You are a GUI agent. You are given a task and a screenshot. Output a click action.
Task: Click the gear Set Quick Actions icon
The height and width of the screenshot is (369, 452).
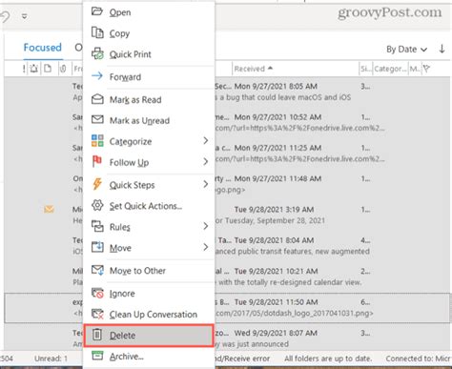(97, 205)
